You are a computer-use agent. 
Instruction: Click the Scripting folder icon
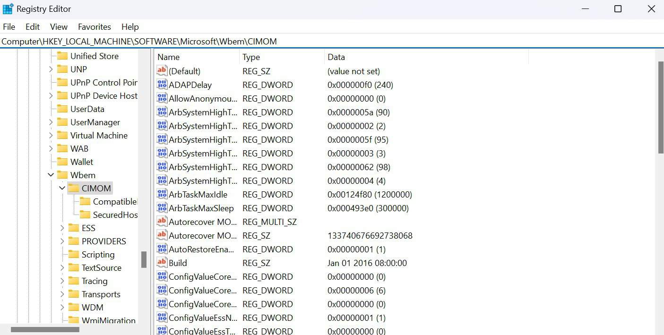click(74, 254)
